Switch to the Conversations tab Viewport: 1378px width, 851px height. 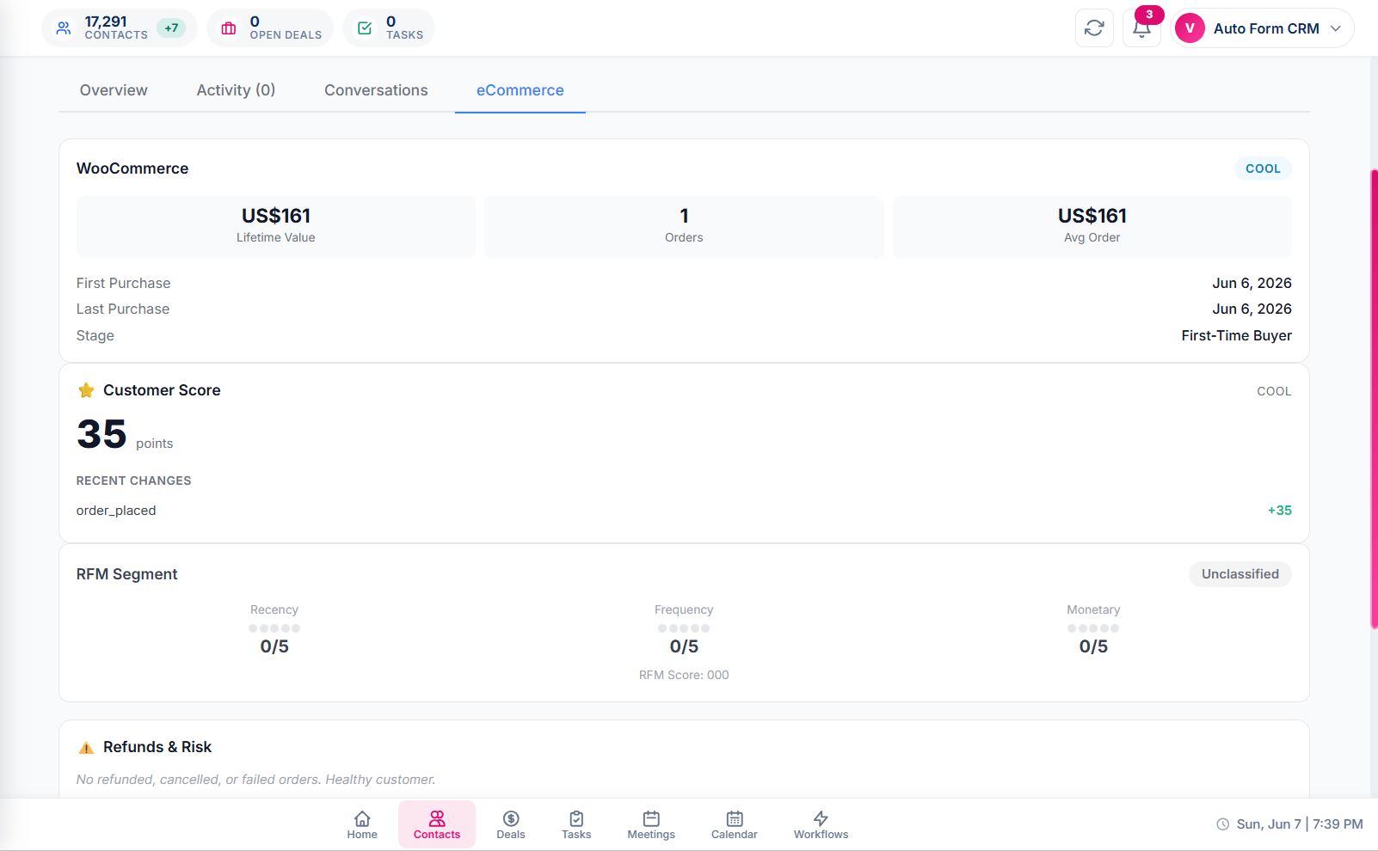[376, 90]
